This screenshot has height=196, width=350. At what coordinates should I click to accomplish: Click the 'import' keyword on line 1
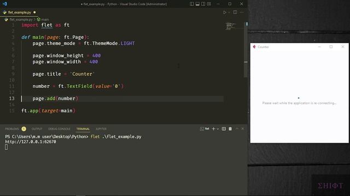point(30,25)
